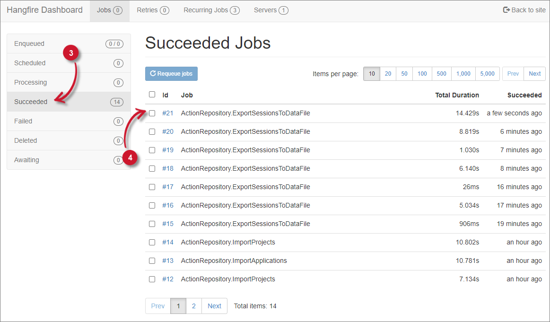The height and width of the screenshot is (322, 550).
Task: Check the checkbox for job #21
Action: (152, 113)
